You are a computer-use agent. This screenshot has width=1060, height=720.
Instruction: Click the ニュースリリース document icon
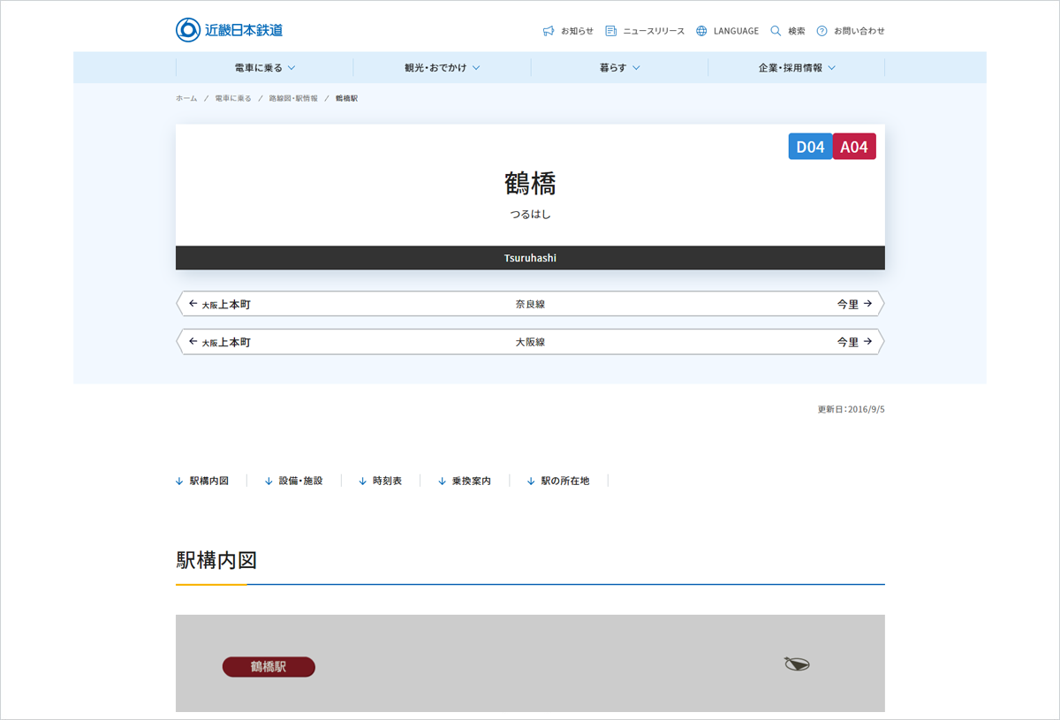pyautogui.click(x=610, y=31)
